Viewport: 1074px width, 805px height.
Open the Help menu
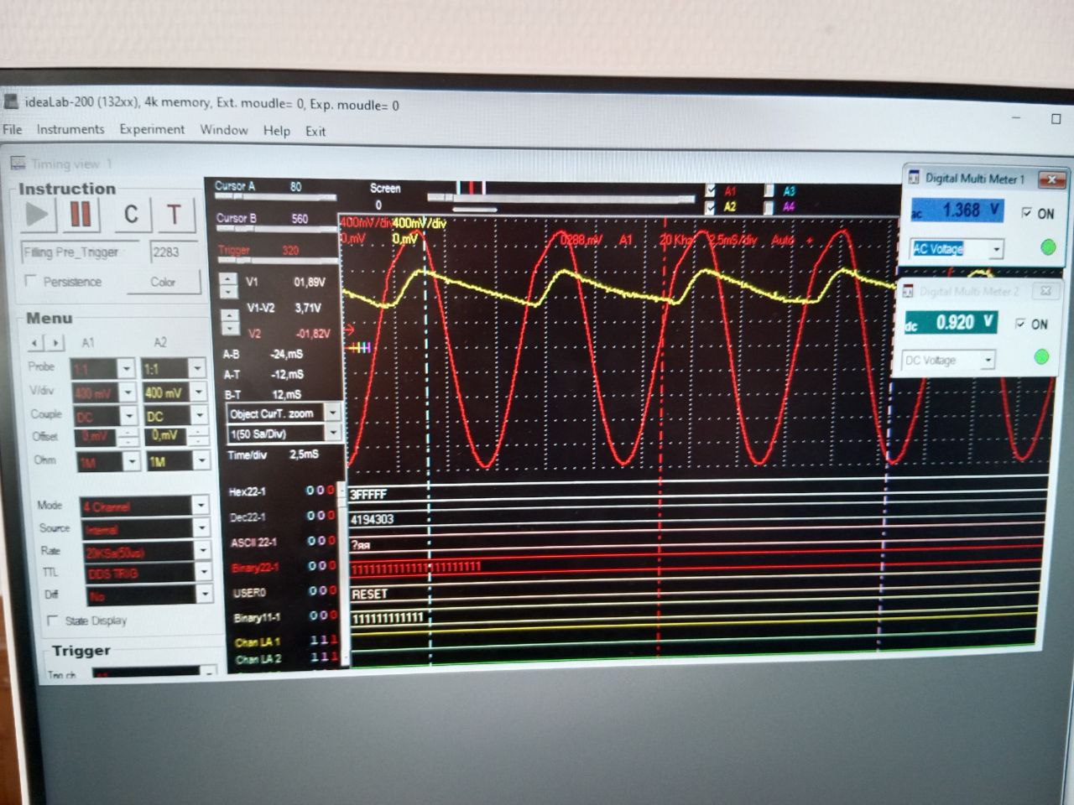tap(276, 131)
